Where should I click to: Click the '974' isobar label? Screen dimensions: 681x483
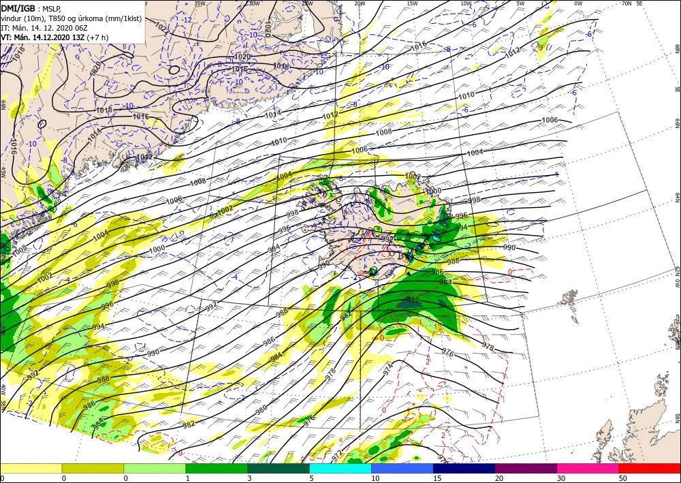(x=388, y=369)
